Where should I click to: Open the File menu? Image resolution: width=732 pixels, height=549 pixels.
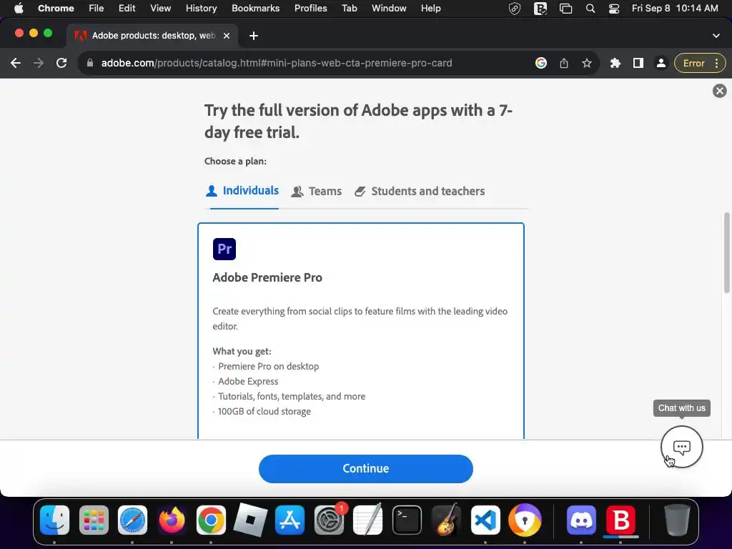[97, 9]
